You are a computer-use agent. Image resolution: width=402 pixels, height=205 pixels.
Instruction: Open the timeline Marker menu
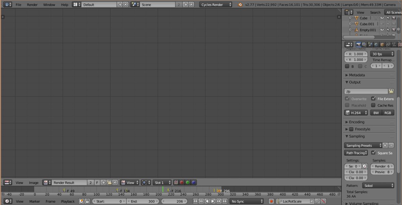pyautogui.click(x=35, y=201)
